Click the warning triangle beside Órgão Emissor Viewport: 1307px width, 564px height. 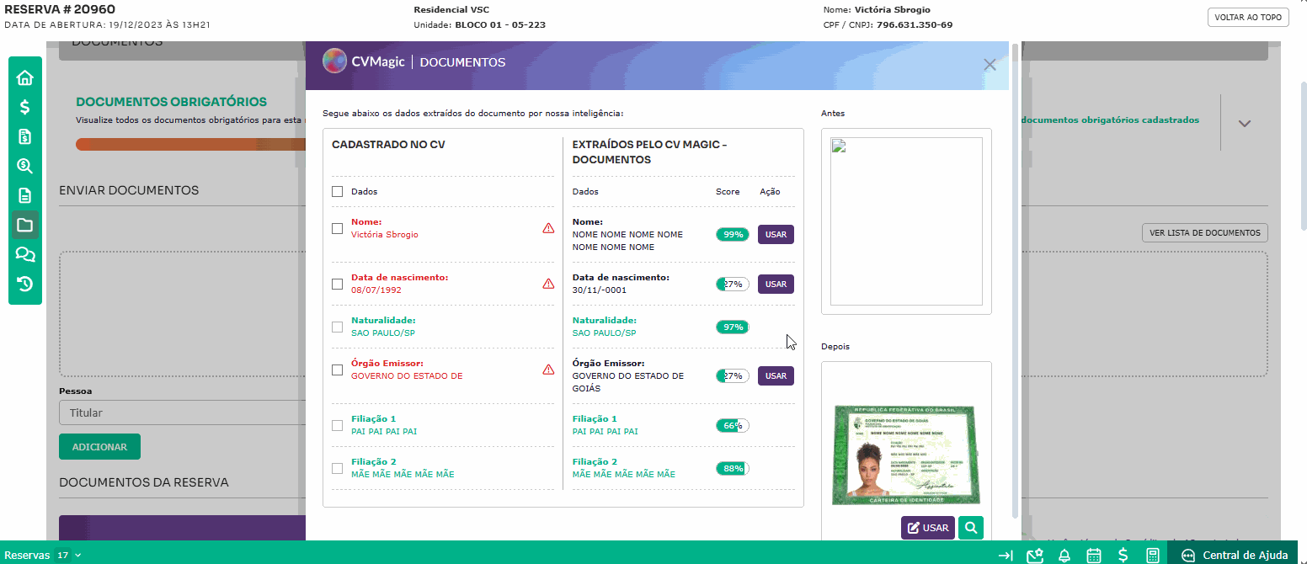click(x=548, y=370)
